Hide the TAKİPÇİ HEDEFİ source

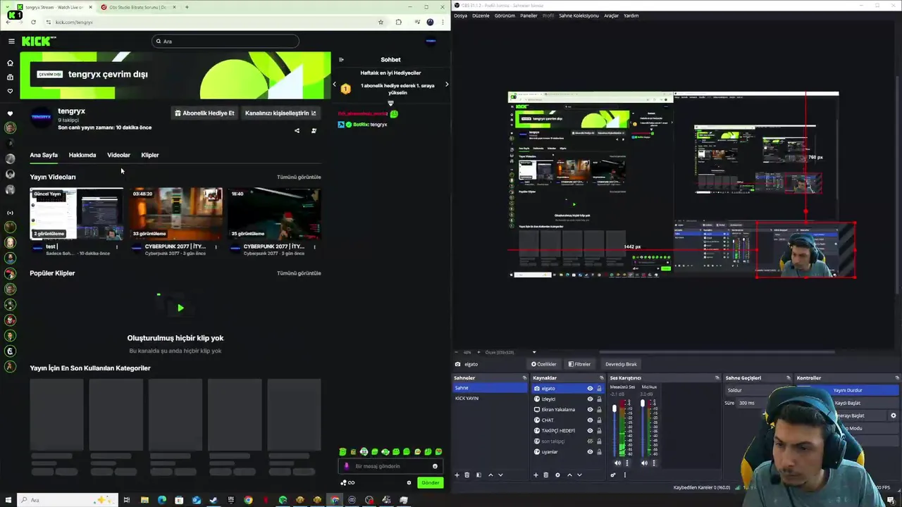(590, 431)
